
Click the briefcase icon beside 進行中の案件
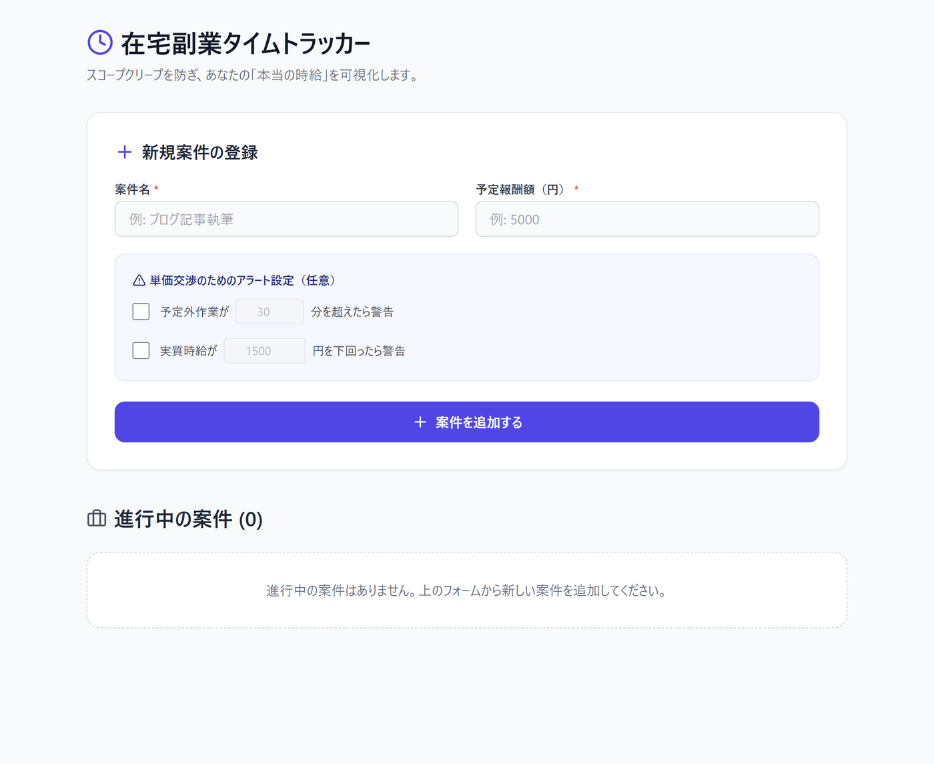[x=97, y=518]
